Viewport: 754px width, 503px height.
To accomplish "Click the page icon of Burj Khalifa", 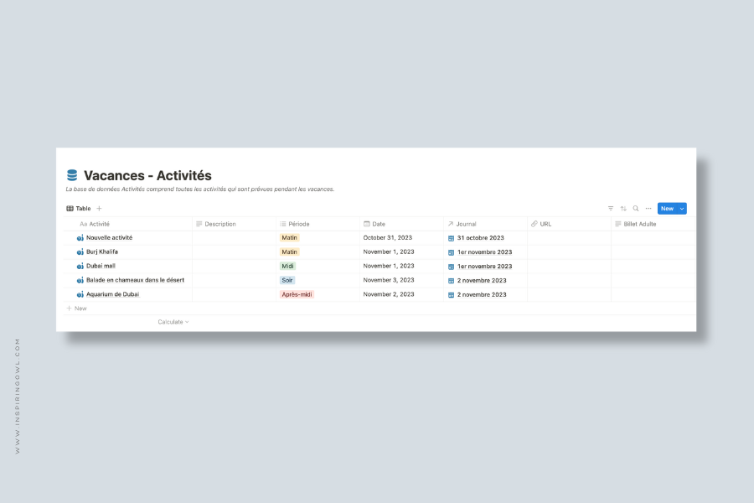I will click(x=80, y=251).
